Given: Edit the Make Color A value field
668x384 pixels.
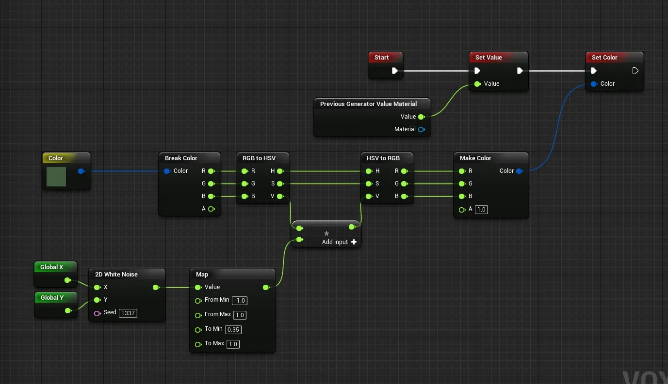Looking at the screenshot, I should [481, 209].
